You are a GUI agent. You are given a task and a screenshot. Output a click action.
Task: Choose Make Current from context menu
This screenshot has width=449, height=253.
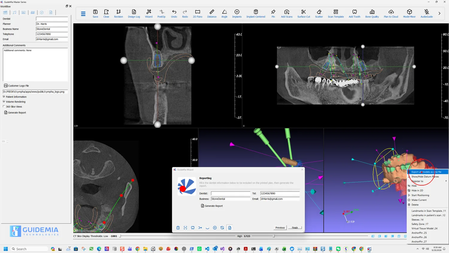(x=428, y=200)
